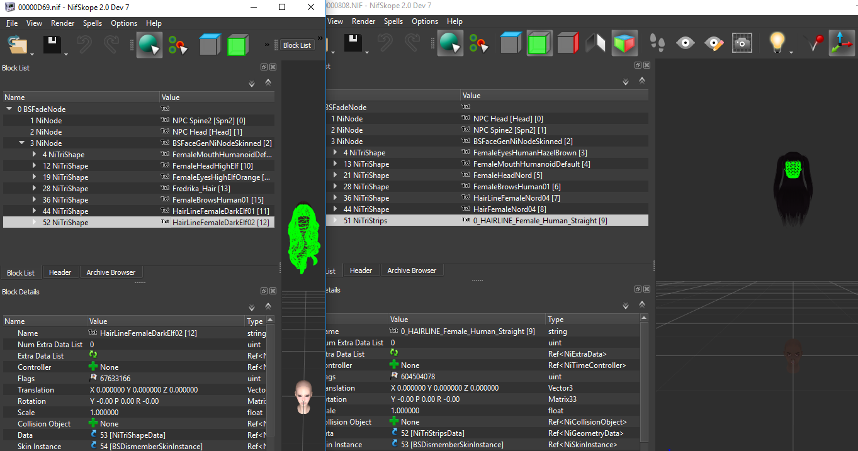Open Help menu in 00000808.NIF window
The image size is (858, 451).
pos(455,21)
